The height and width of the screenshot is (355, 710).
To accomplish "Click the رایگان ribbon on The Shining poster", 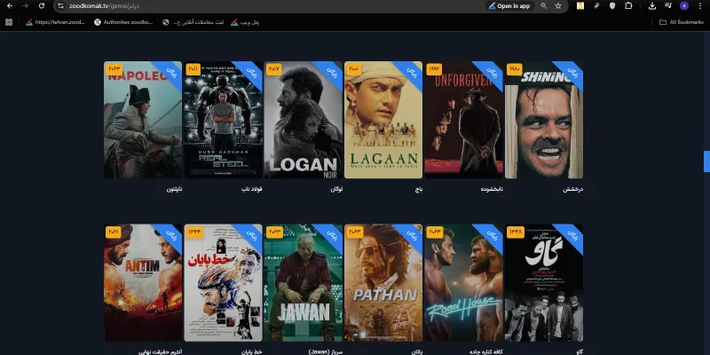I will pyautogui.click(x=572, y=73).
